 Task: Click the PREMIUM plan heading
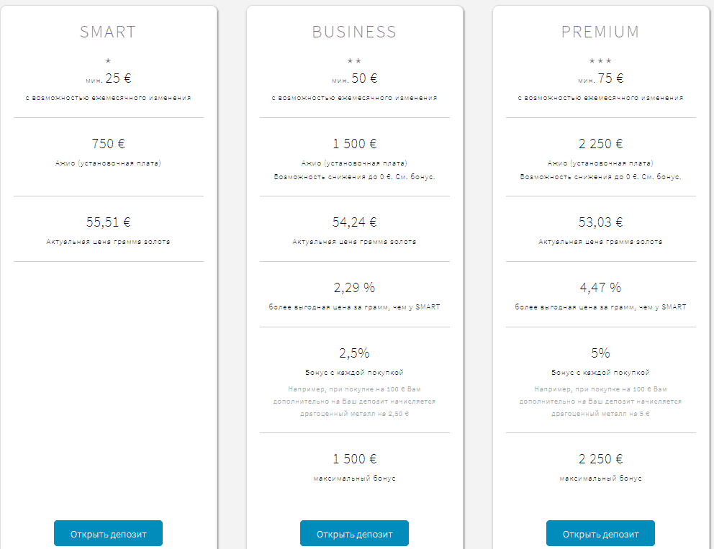pyautogui.click(x=600, y=32)
